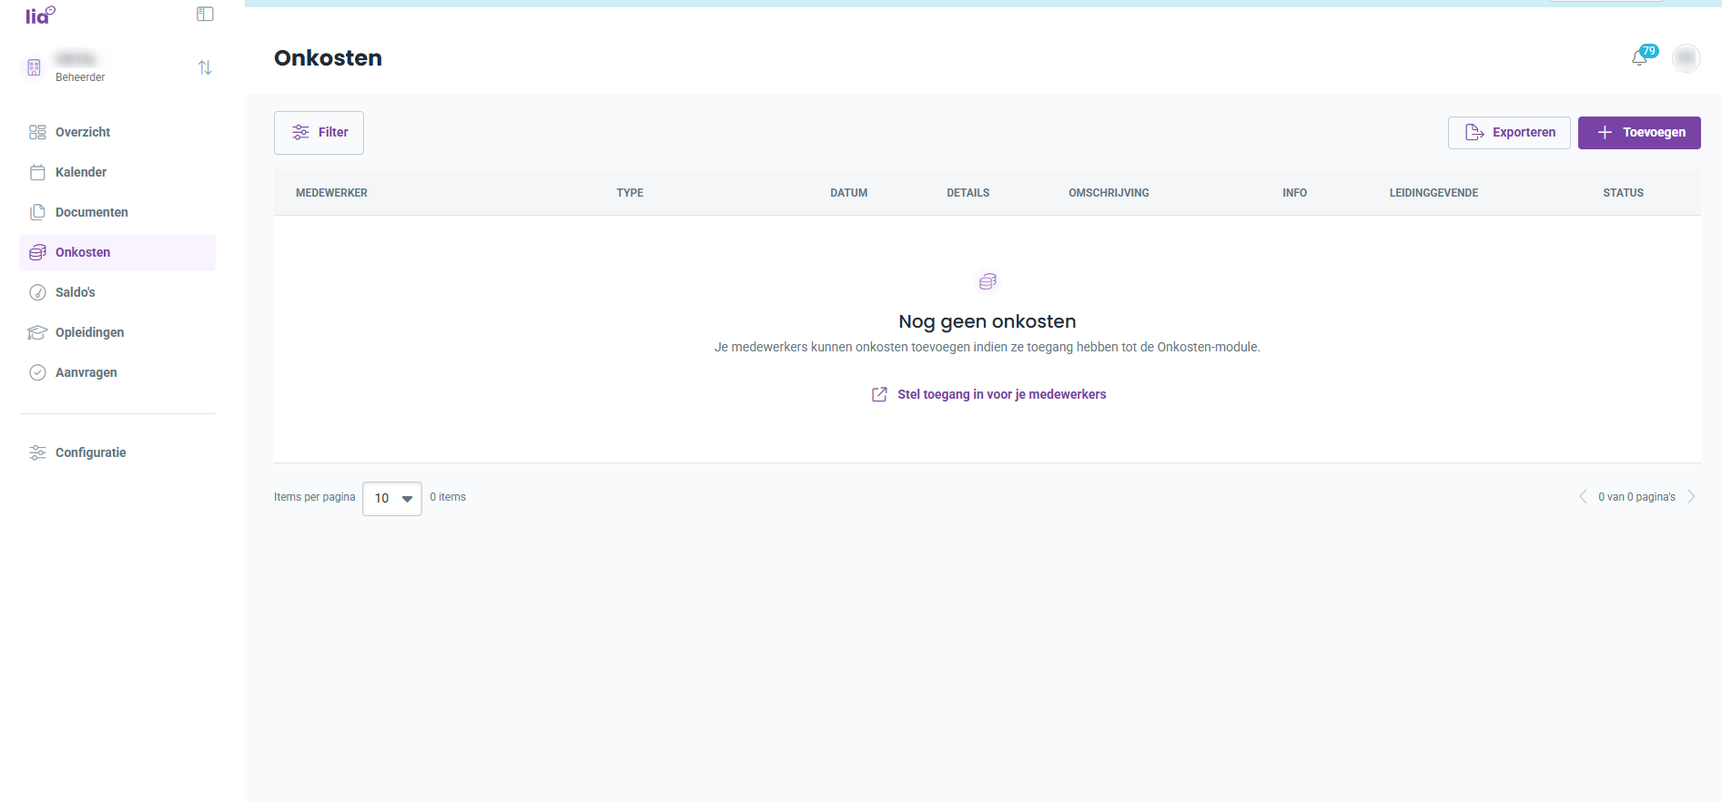The height and width of the screenshot is (802, 1722).
Task: Go to previous page chevron
Action: coord(1583,496)
